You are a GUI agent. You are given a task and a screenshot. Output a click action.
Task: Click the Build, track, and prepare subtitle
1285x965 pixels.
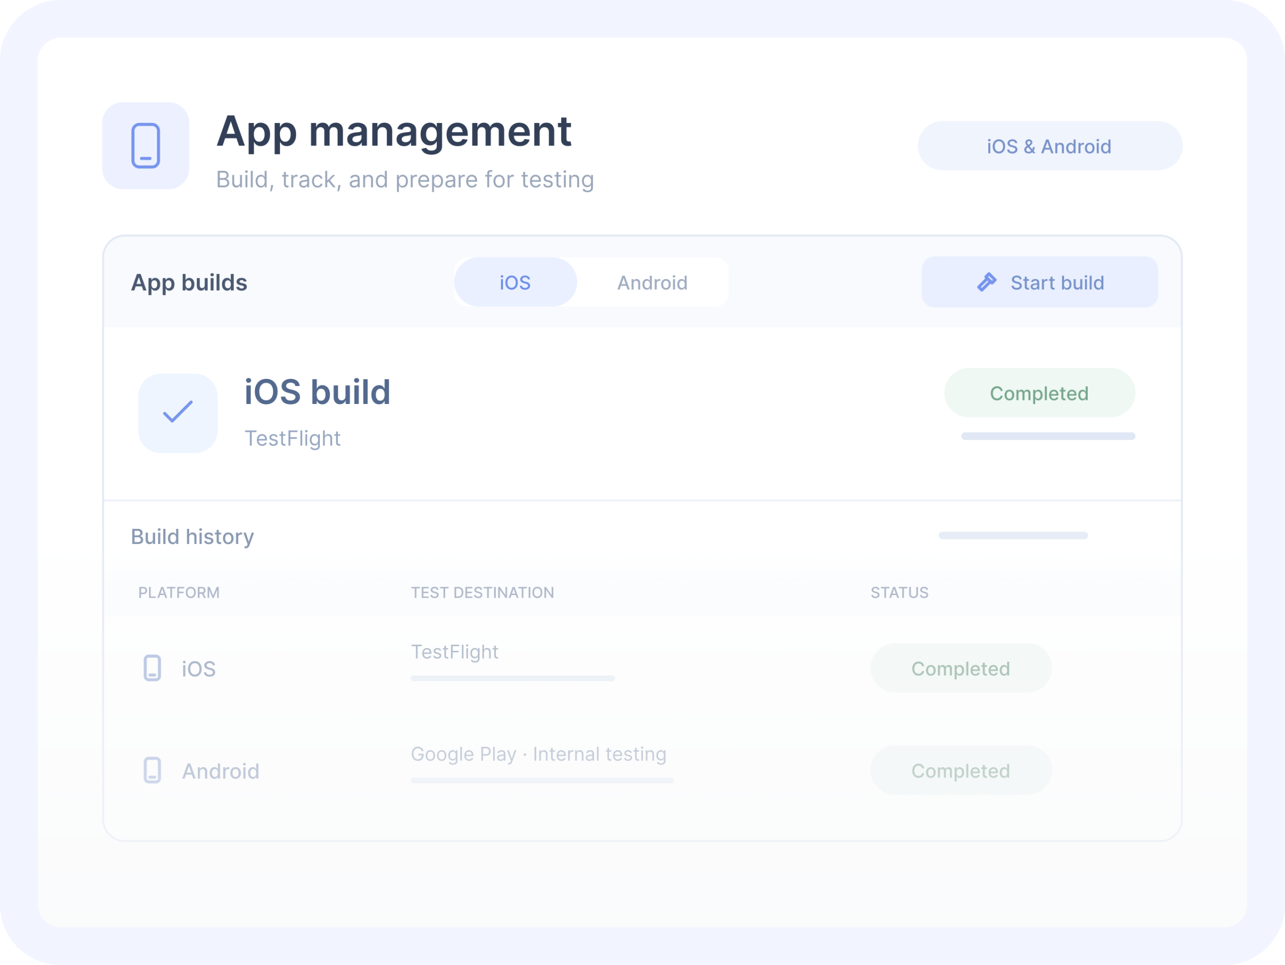[405, 180]
